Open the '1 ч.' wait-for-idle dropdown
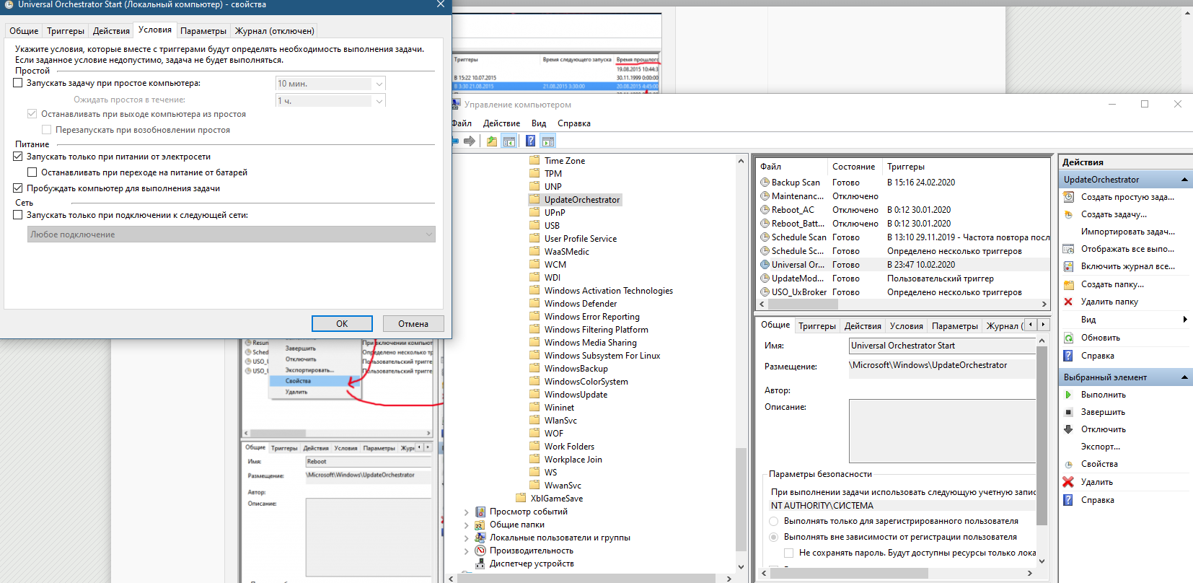This screenshot has height=583, width=1193. coord(379,101)
